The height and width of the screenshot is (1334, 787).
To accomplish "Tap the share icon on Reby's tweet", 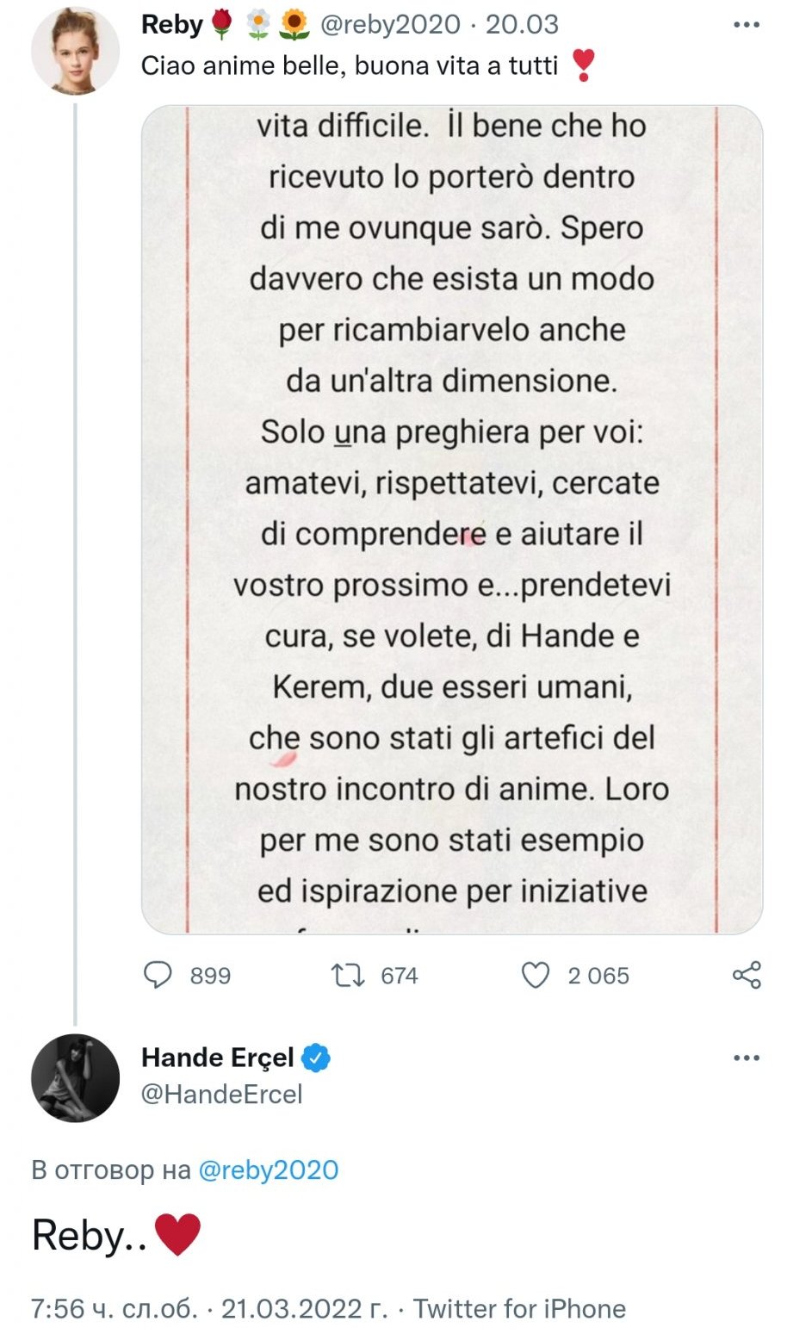I will (746, 975).
